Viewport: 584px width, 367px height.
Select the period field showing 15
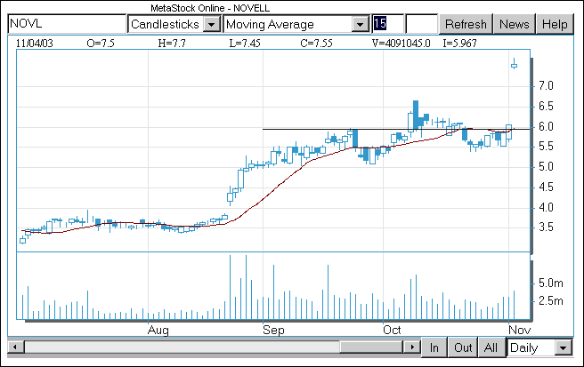point(388,24)
